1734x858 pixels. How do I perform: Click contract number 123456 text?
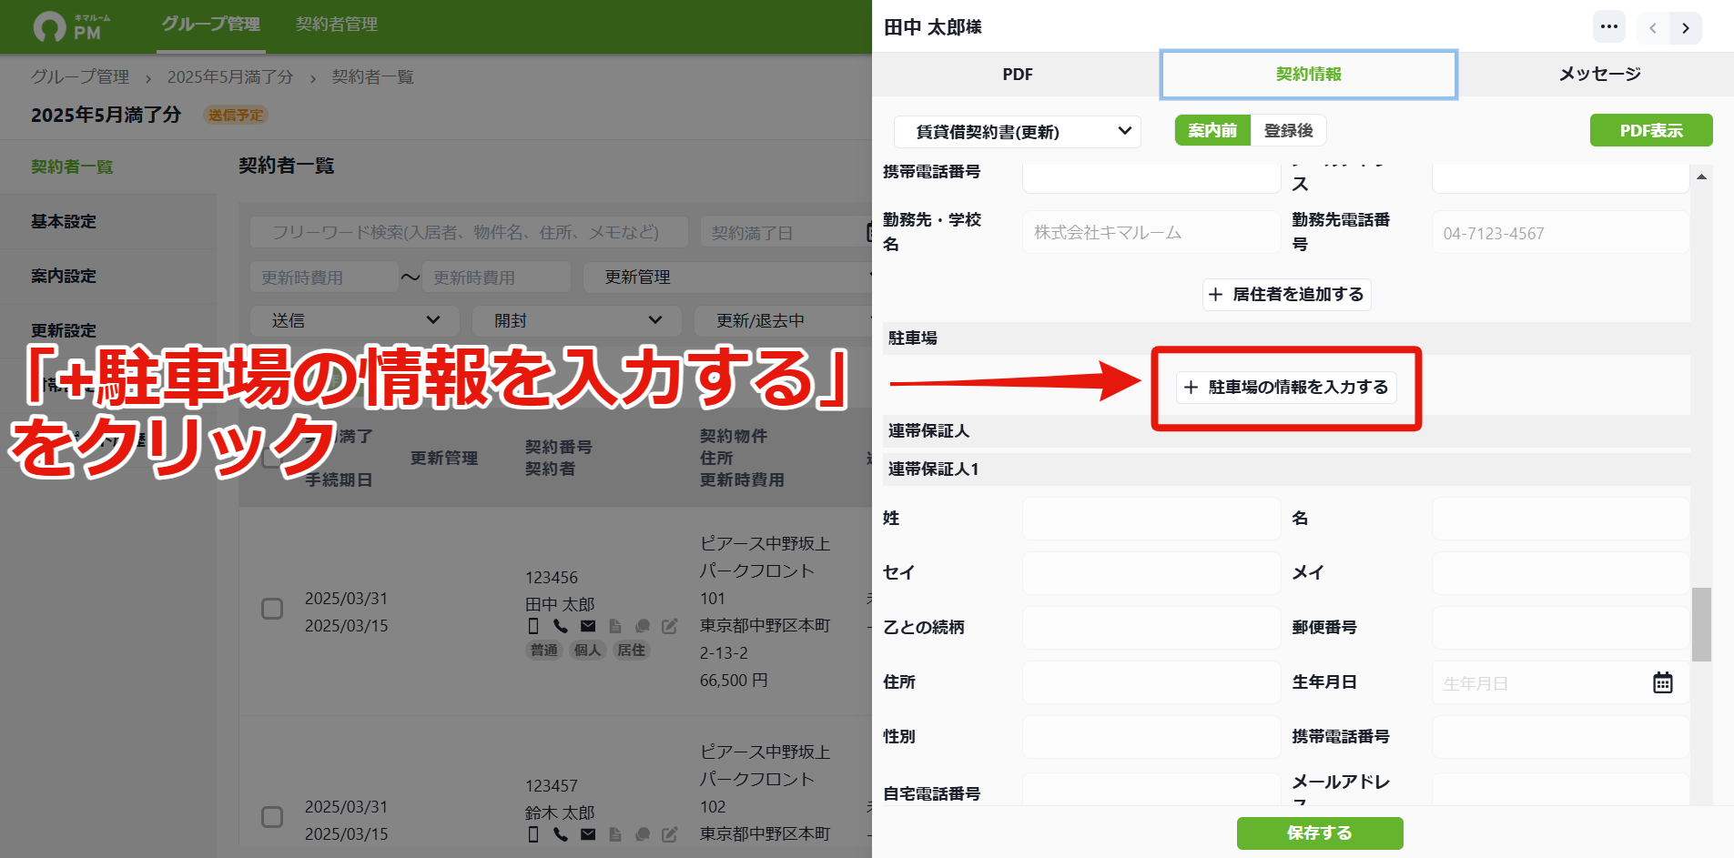552,578
